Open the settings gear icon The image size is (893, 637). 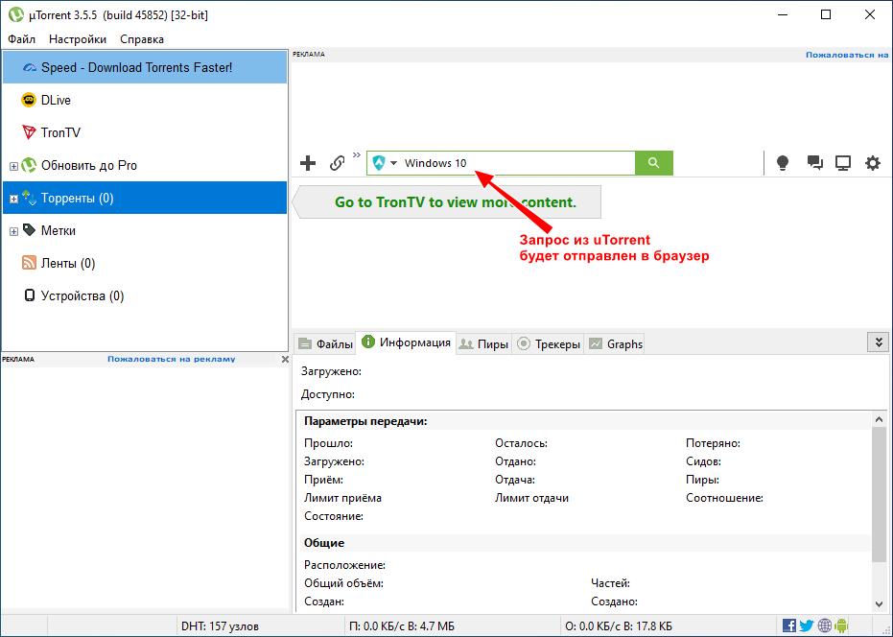(x=872, y=163)
